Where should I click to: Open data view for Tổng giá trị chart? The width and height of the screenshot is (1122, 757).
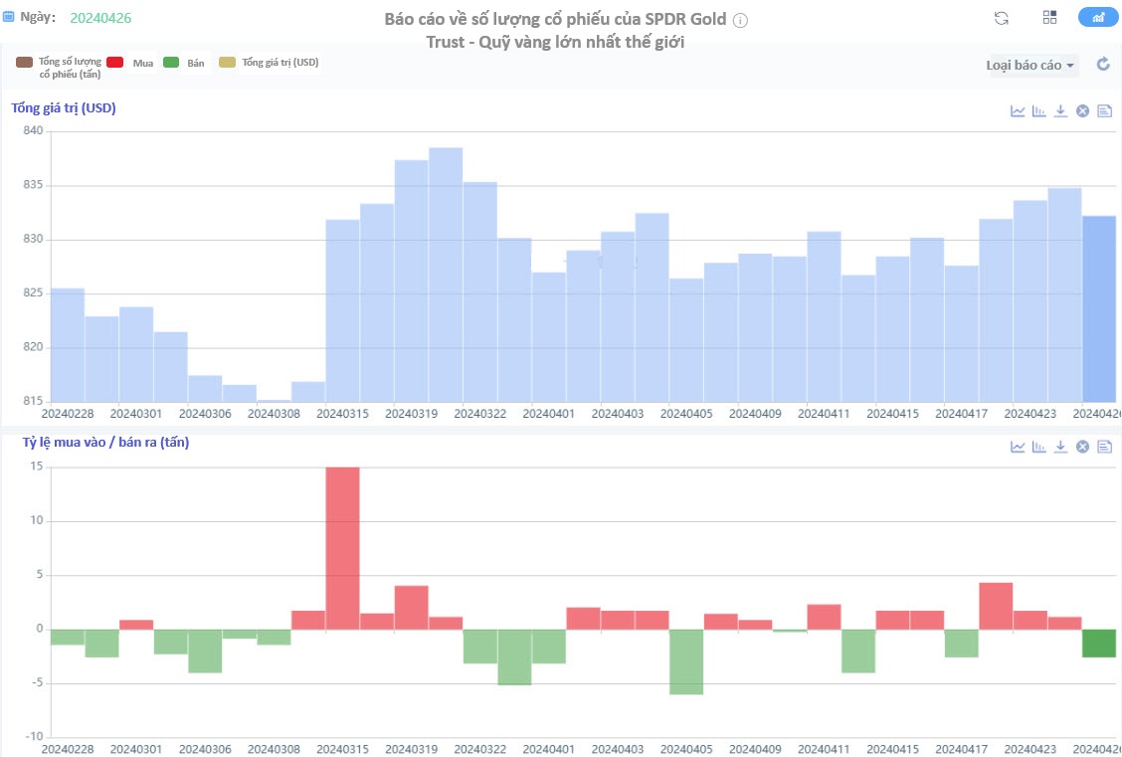pos(1105,110)
